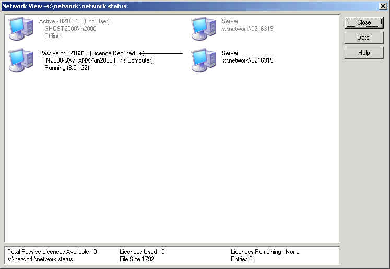Click 'Total Passive Licences Available : 0' status
Image resolution: width=390 pixels, height=269 pixels.
[x=52, y=252]
